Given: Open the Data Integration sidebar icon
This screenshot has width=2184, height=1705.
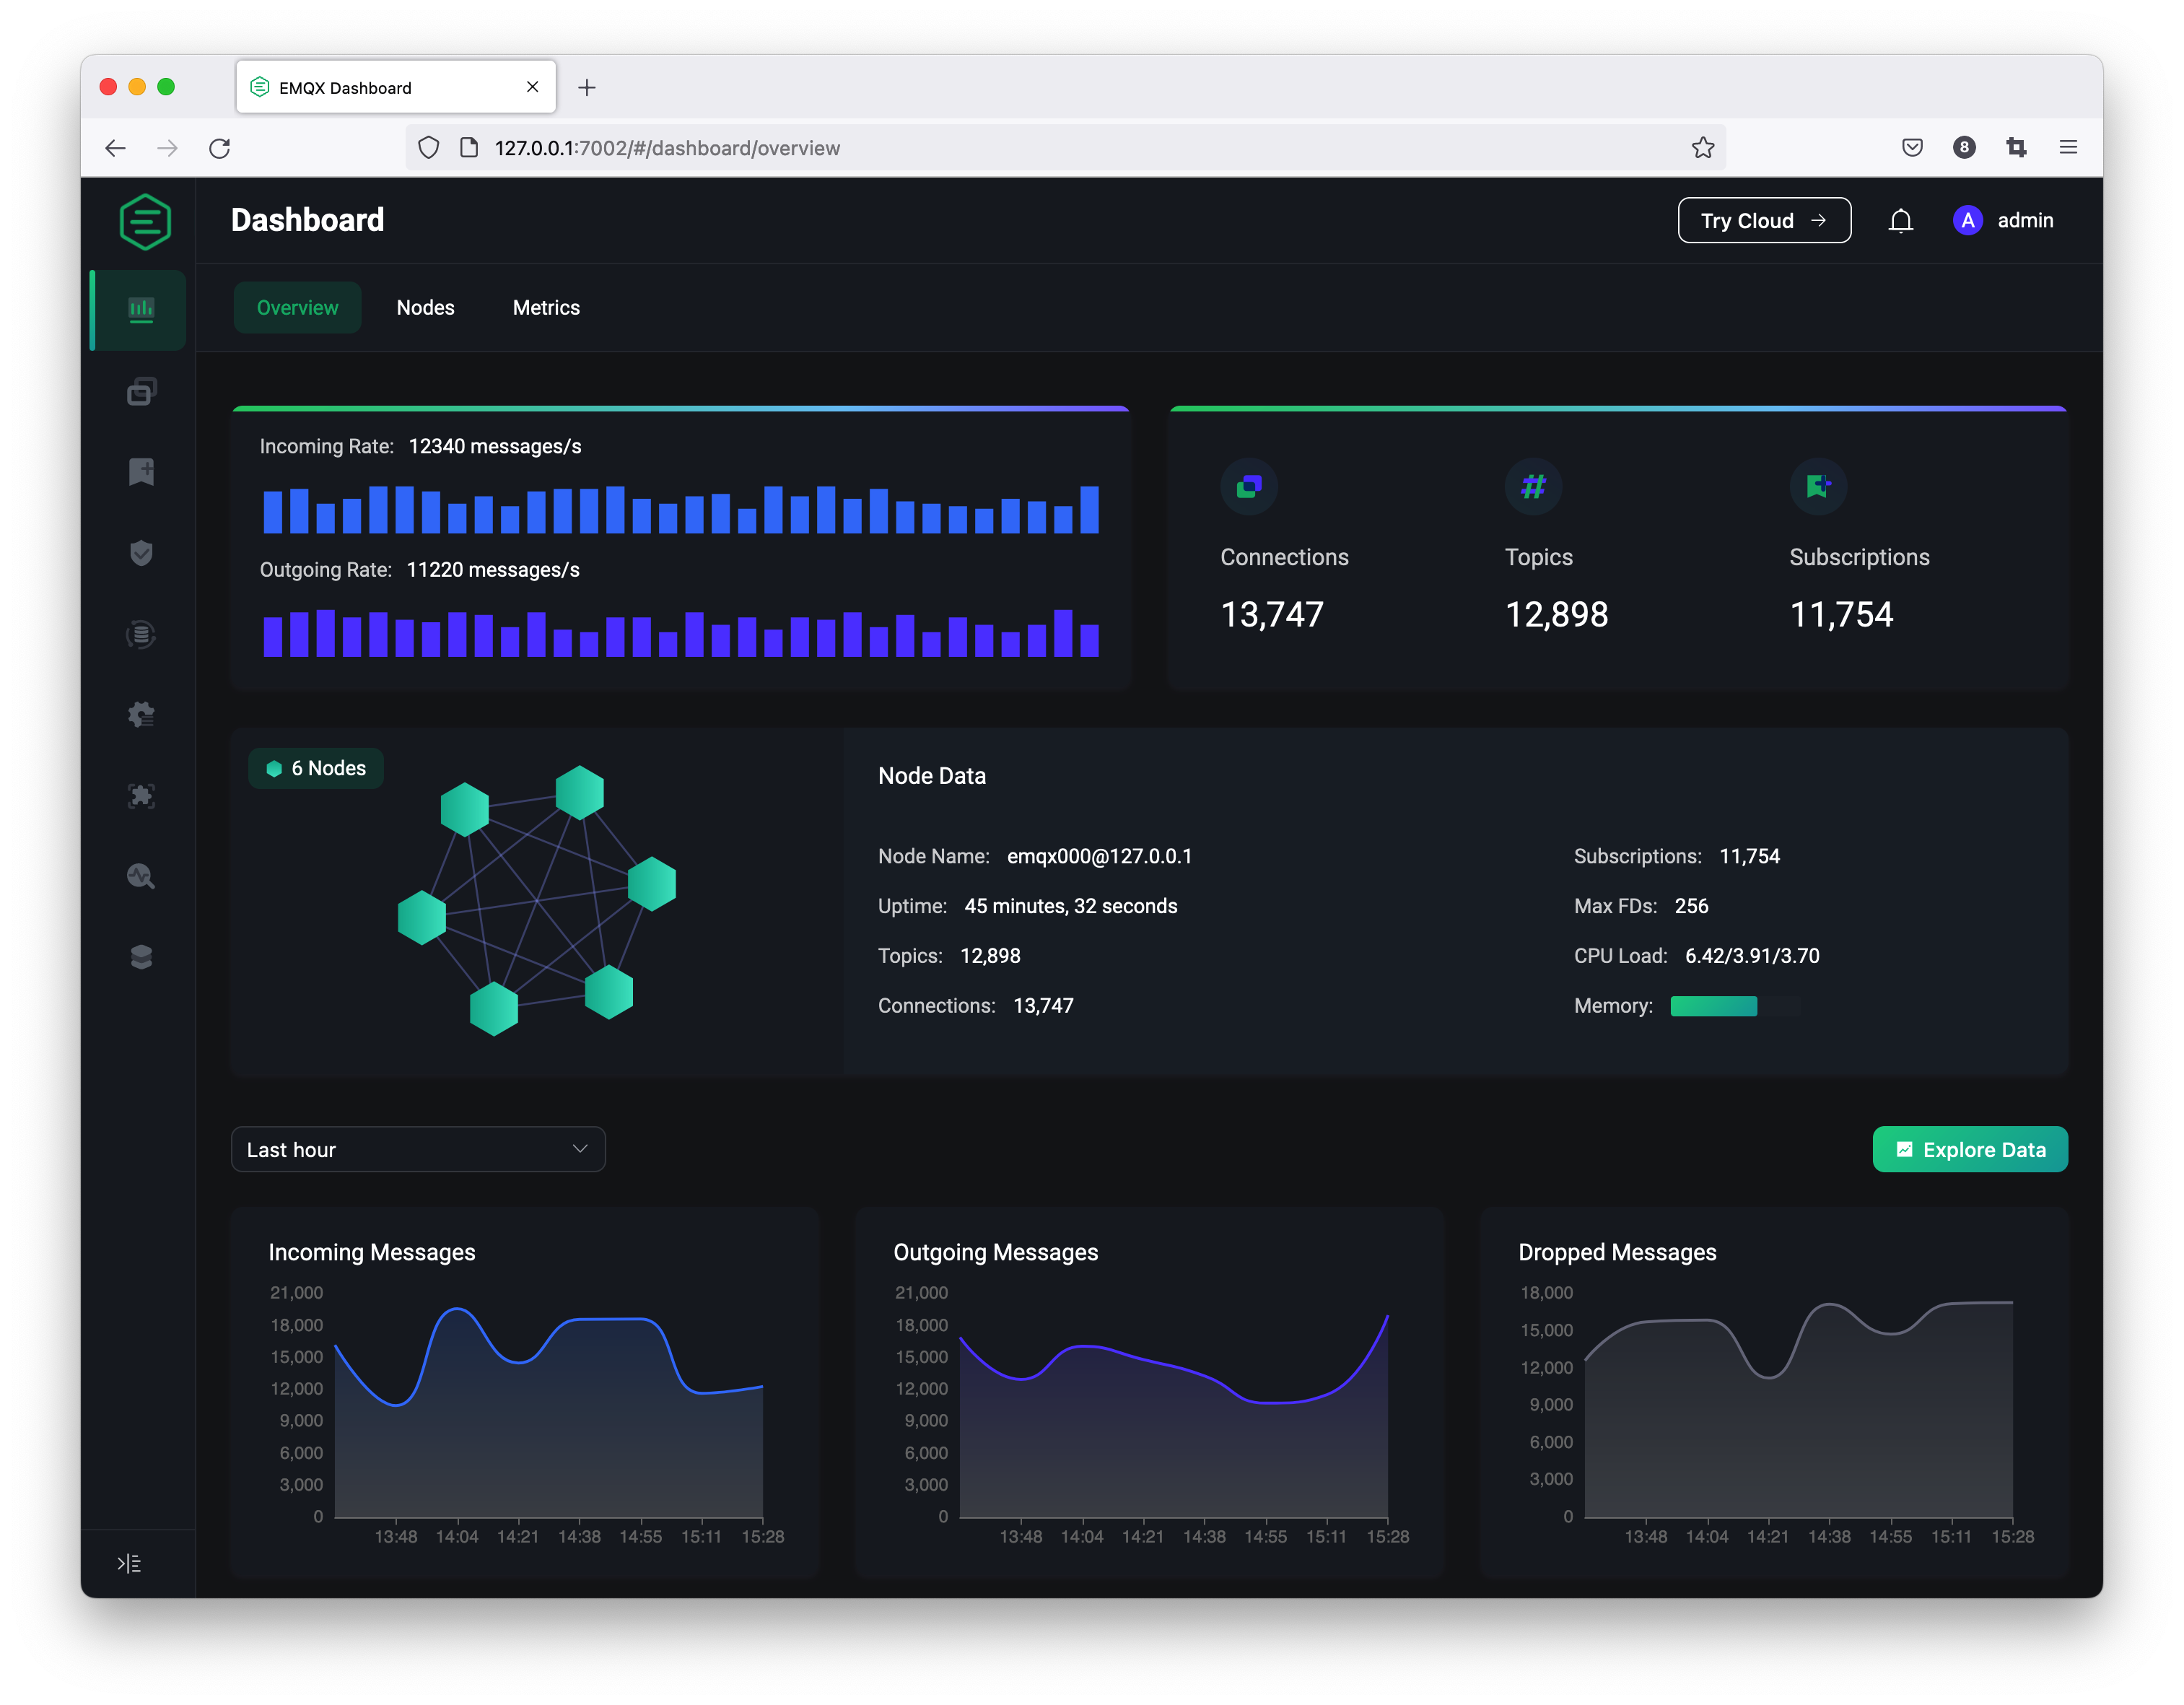Looking at the screenshot, I should click(x=141, y=634).
